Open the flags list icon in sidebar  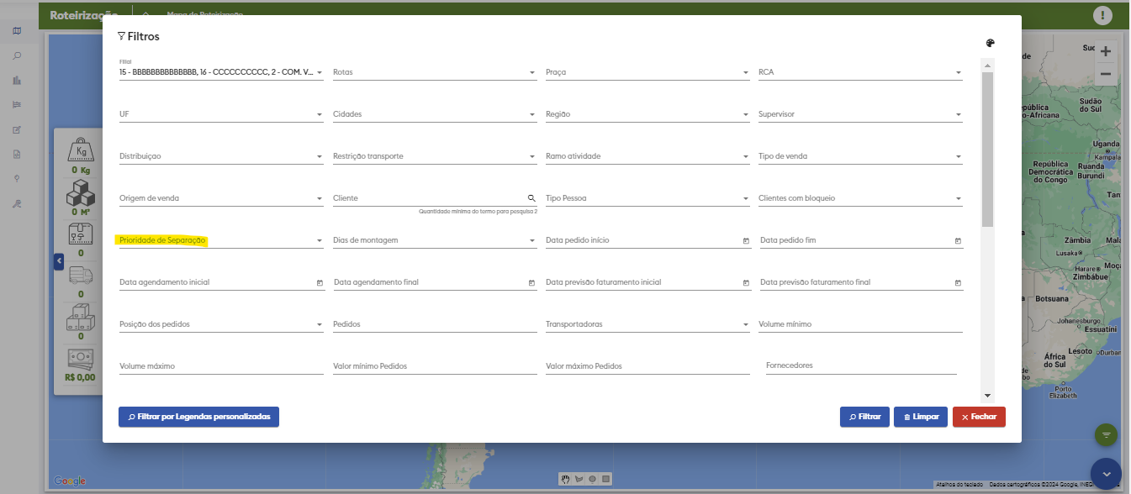click(x=17, y=105)
